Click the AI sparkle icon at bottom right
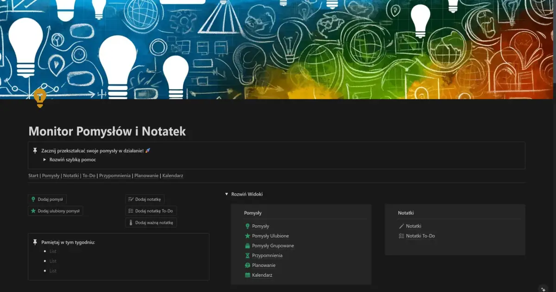The width and height of the screenshot is (556, 292). pyautogui.click(x=543, y=288)
